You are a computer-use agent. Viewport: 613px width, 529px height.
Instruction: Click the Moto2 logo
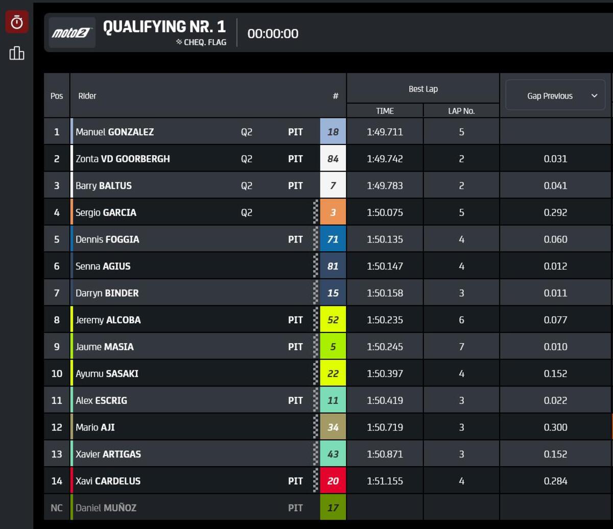tap(72, 33)
